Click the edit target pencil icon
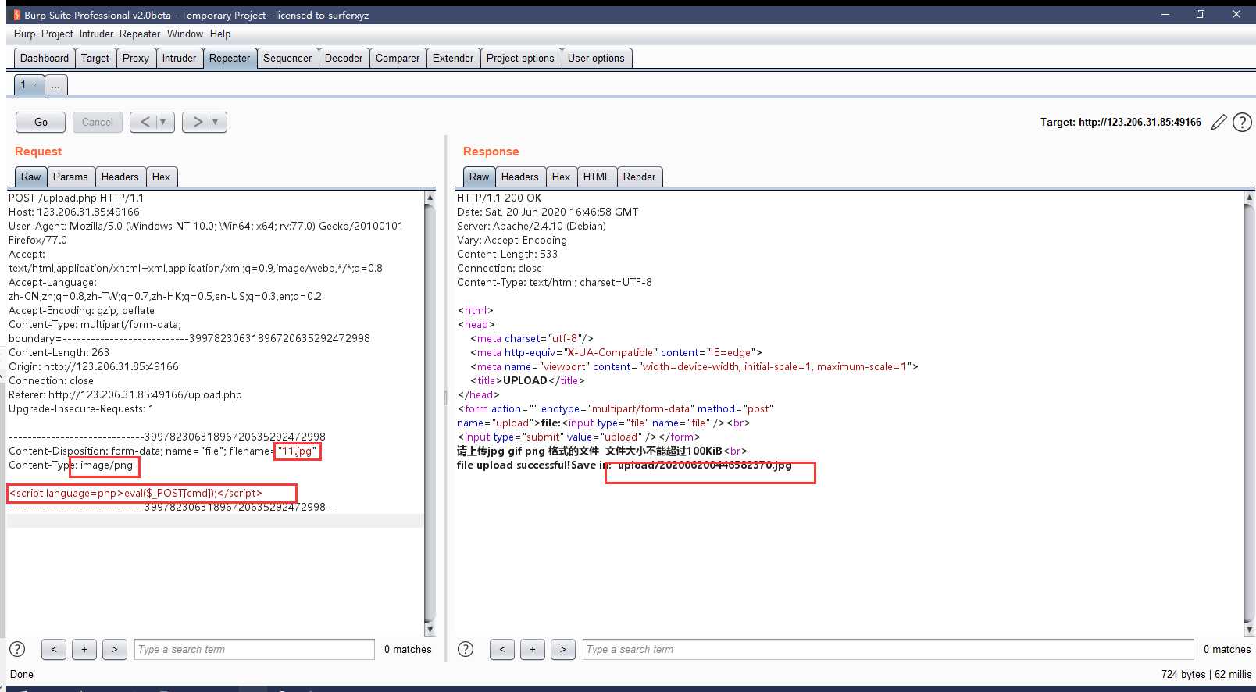 (1219, 123)
